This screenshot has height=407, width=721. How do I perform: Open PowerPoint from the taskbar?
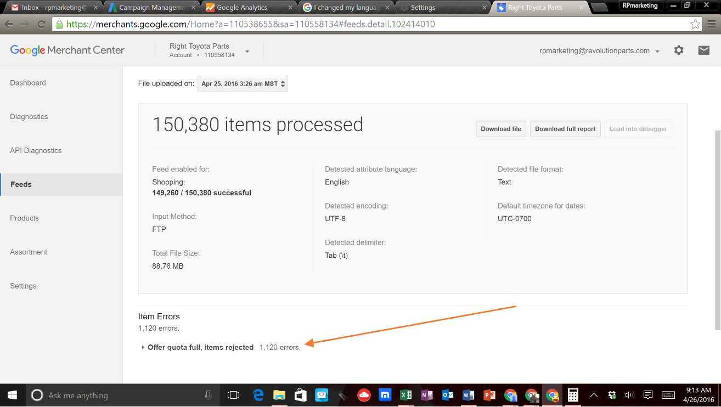pos(489,395)
